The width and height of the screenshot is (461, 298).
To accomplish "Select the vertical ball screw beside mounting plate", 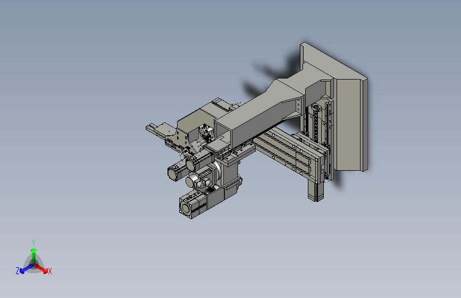I will point(316,123).
